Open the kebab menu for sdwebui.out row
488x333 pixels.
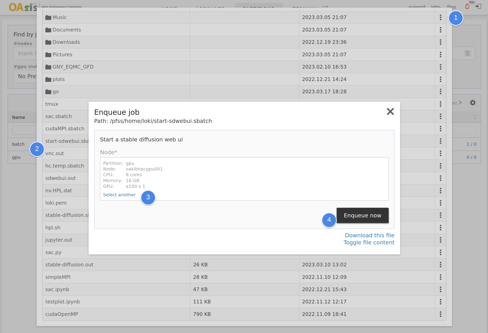tap(440, 178)
